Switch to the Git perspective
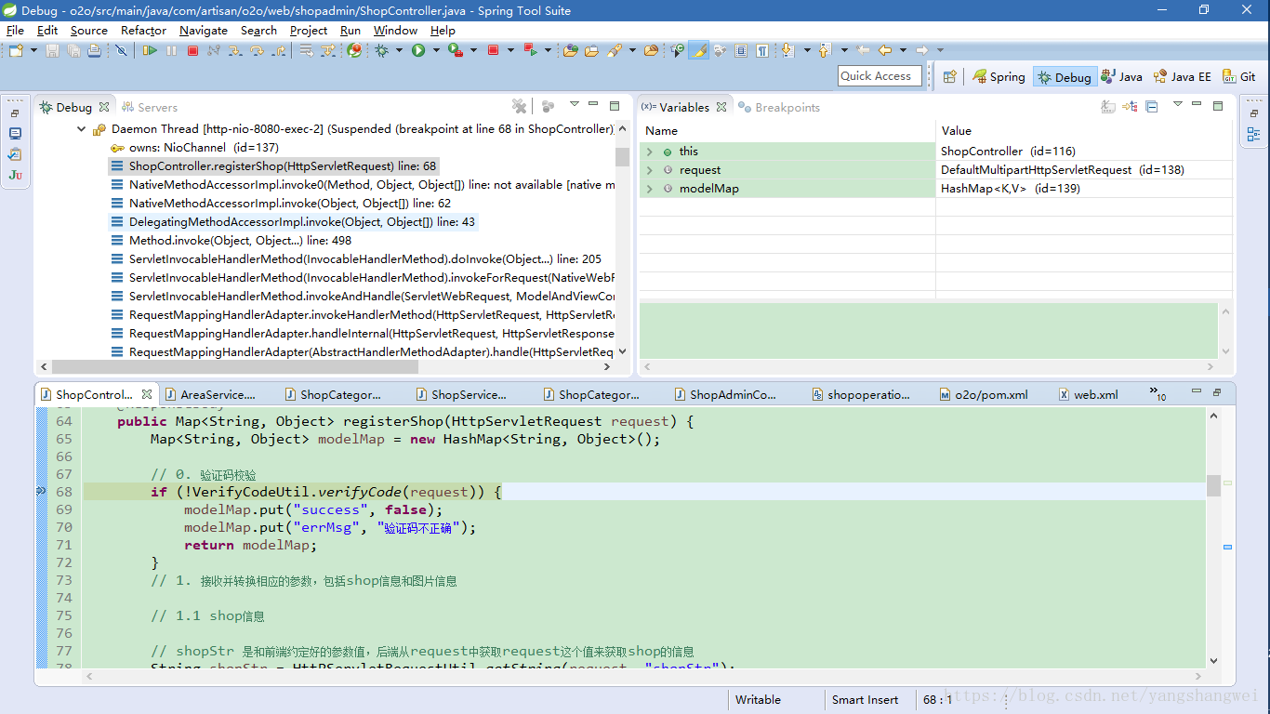The image size is (1270, 714). (1239, 77)
